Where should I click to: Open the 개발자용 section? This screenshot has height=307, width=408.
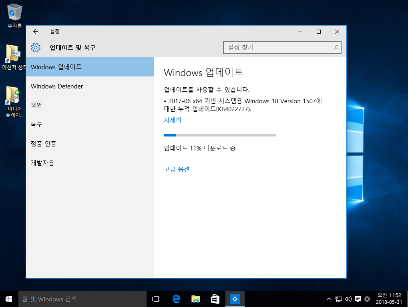pos(90,163)
